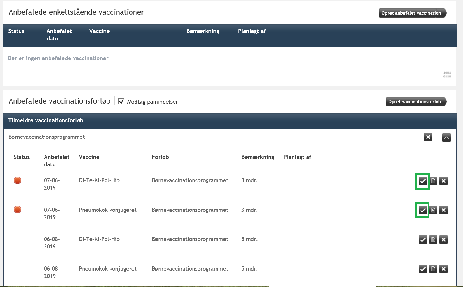
Task: Click red status indicator for first Di-Te-Ki-Pol-Hib
Action: point(17,180)
